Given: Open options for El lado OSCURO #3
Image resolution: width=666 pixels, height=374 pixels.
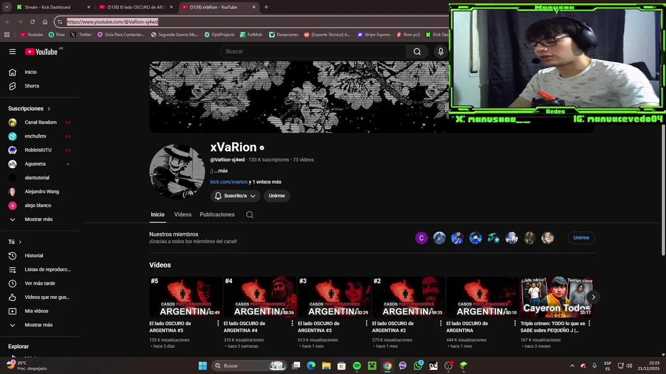Looking at the screenshot, I should [366, 323].
